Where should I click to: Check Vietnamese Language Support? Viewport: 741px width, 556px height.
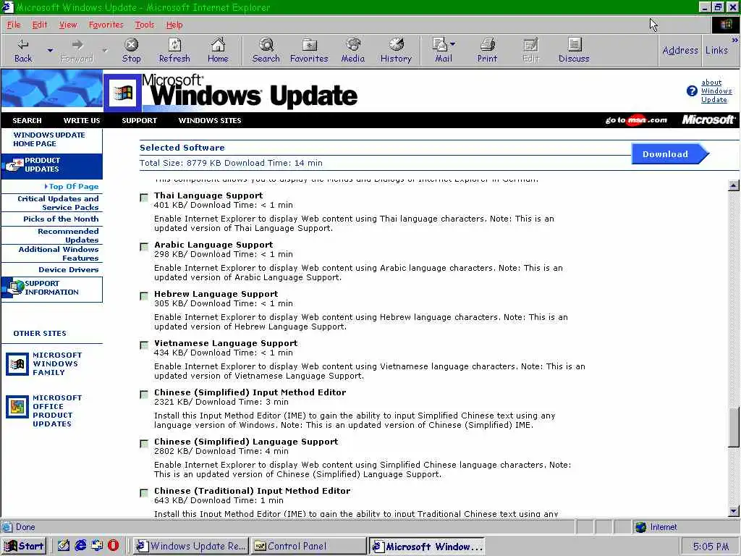click(x=144, y=345)
